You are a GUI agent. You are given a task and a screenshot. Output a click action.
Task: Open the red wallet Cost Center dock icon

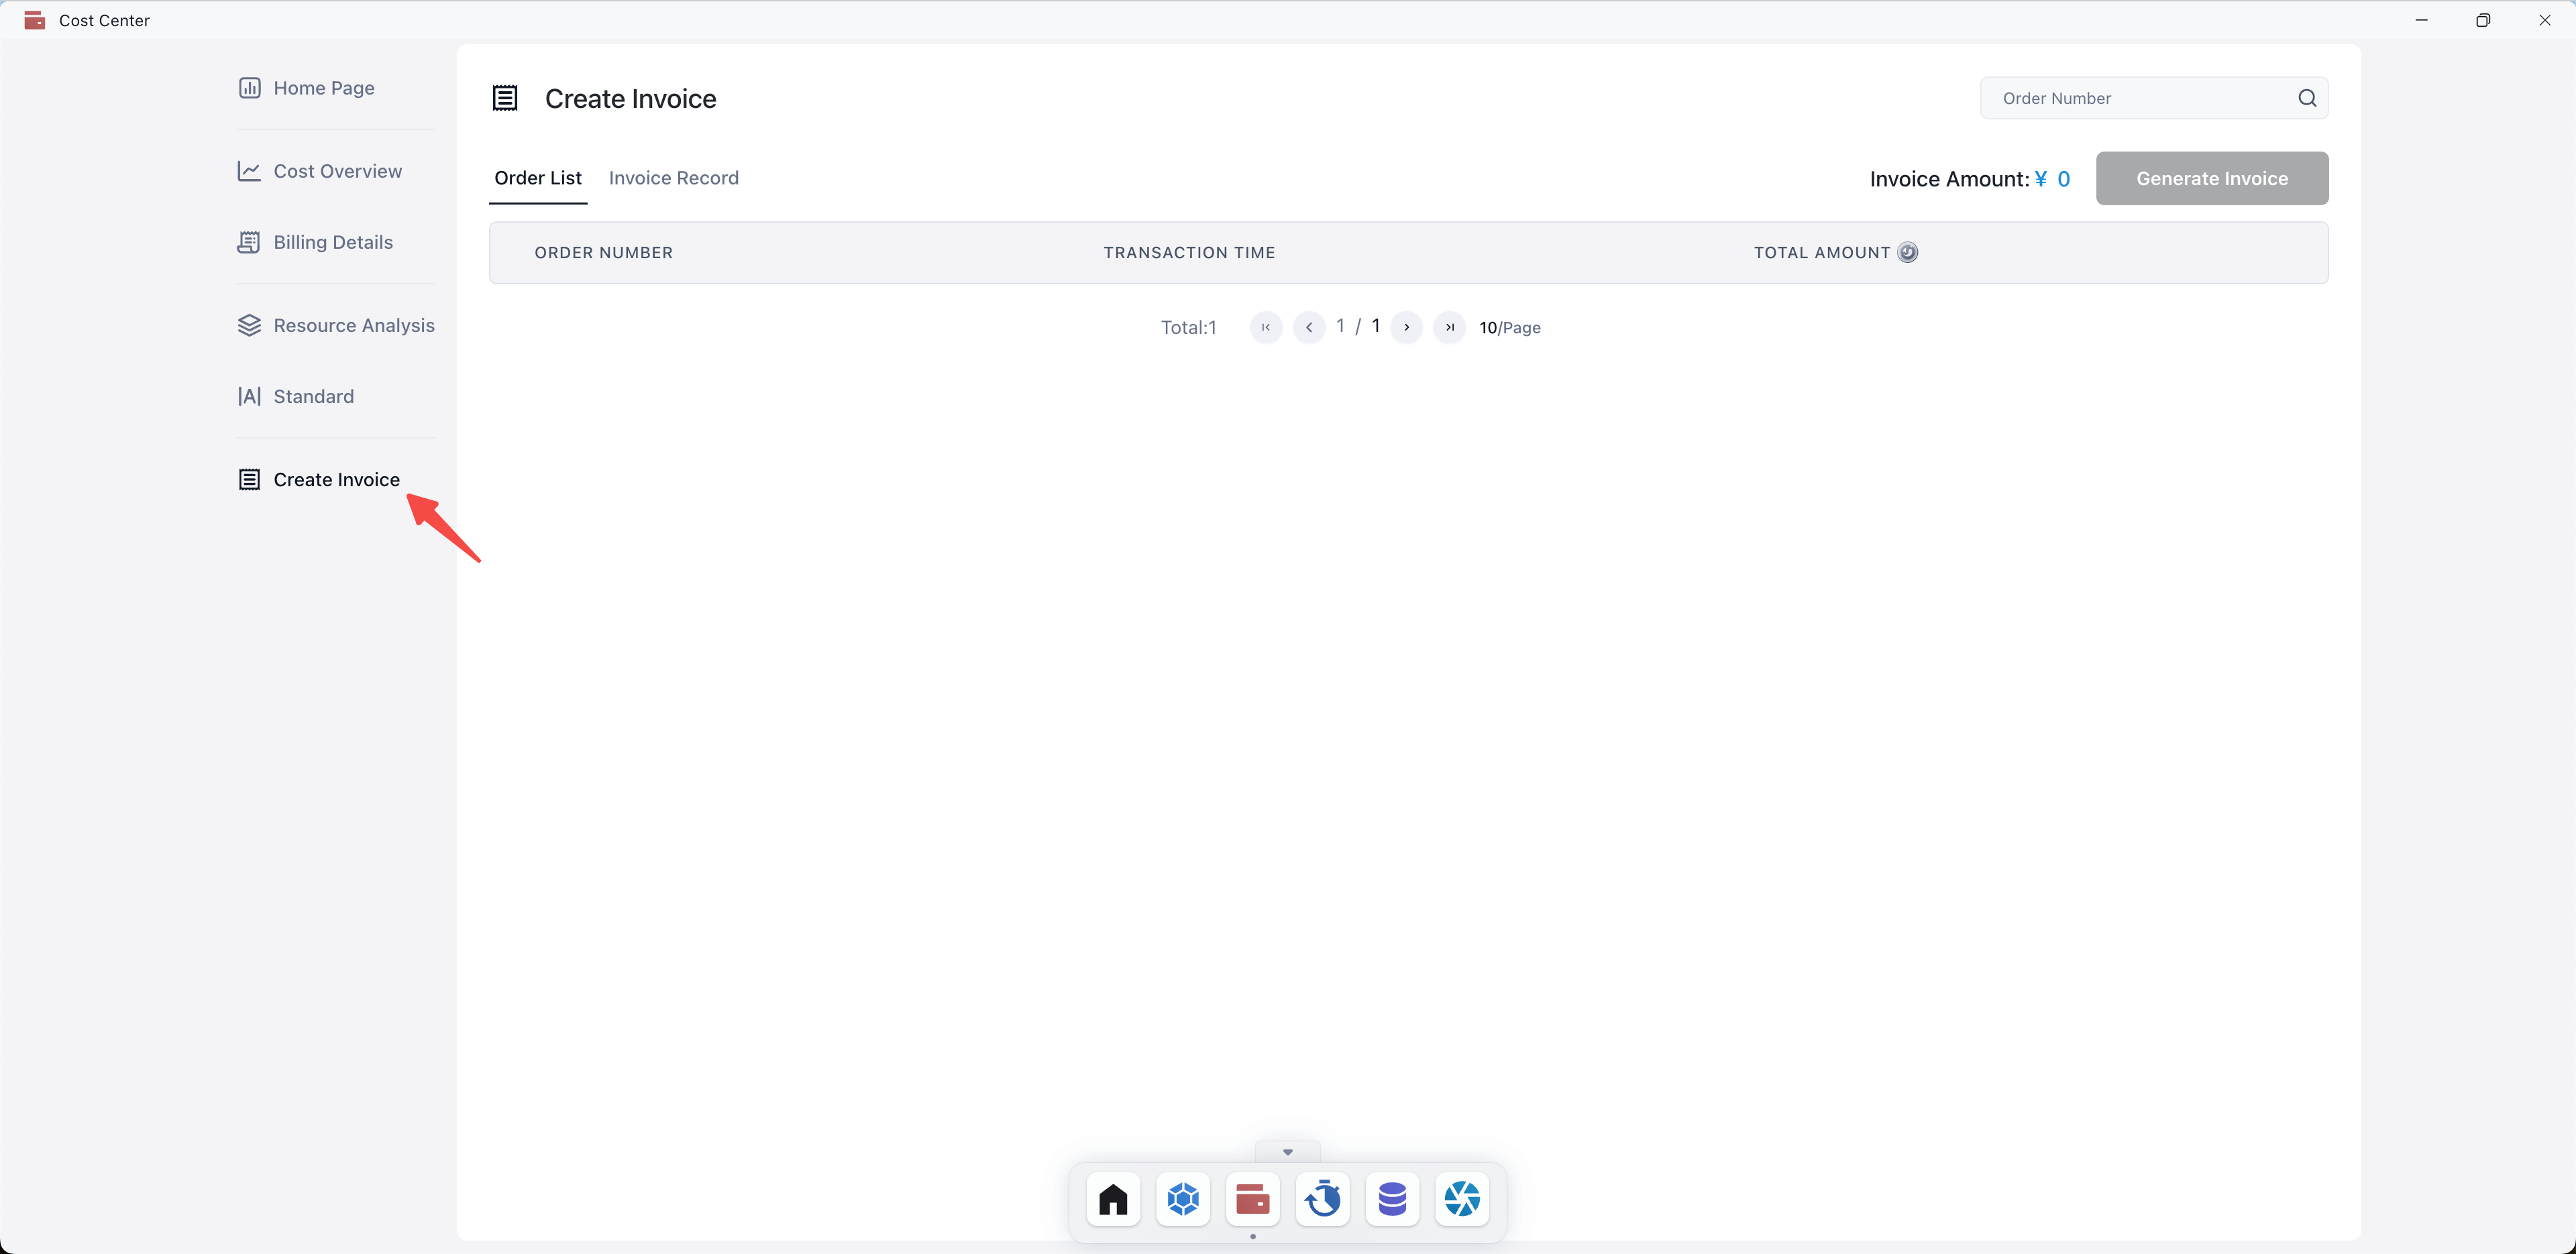(1252, 1198)
